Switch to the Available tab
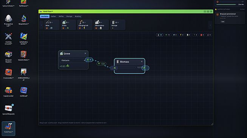 (x=45, y=16)
